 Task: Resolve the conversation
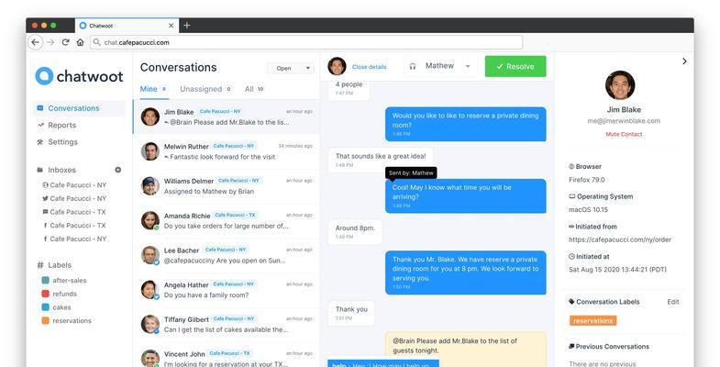tap(515, 67)
